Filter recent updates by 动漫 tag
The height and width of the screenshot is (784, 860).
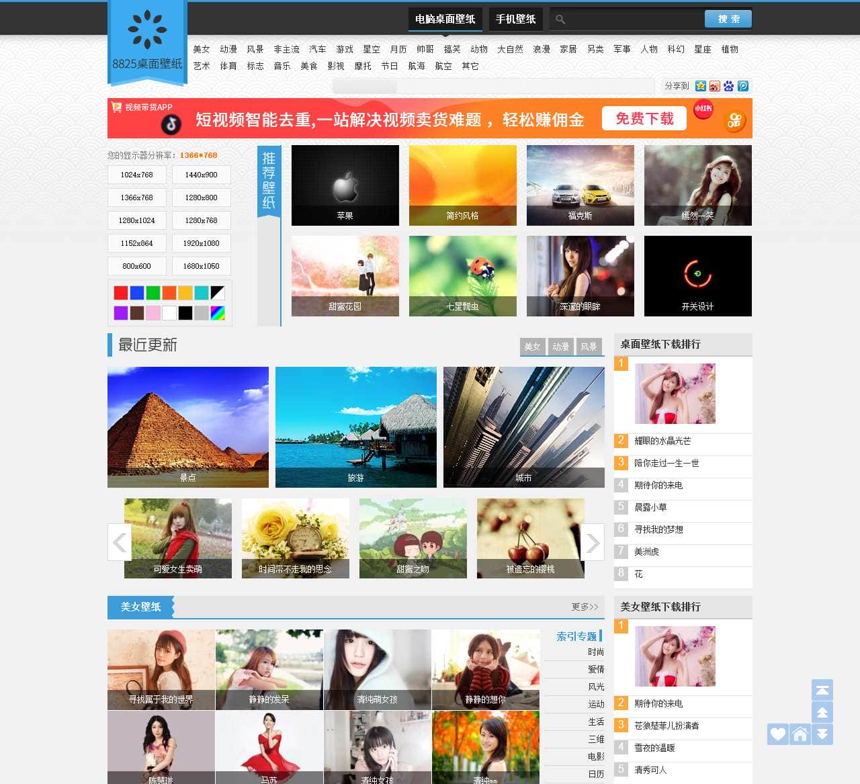(561, 347)
